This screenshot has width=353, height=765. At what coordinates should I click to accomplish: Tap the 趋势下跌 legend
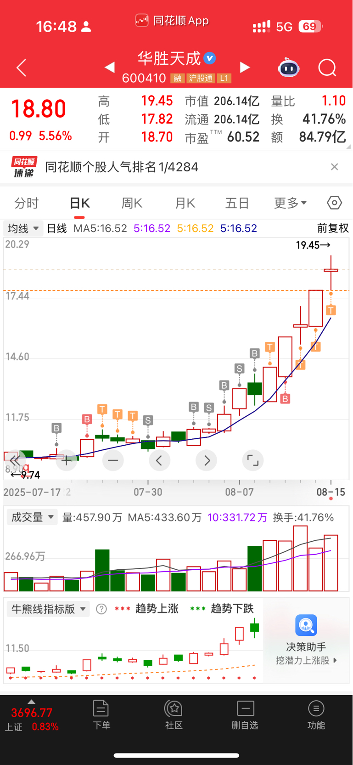(x=232, y=609)
